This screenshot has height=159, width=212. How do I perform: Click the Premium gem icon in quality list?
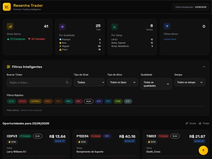tap(60, 40)
